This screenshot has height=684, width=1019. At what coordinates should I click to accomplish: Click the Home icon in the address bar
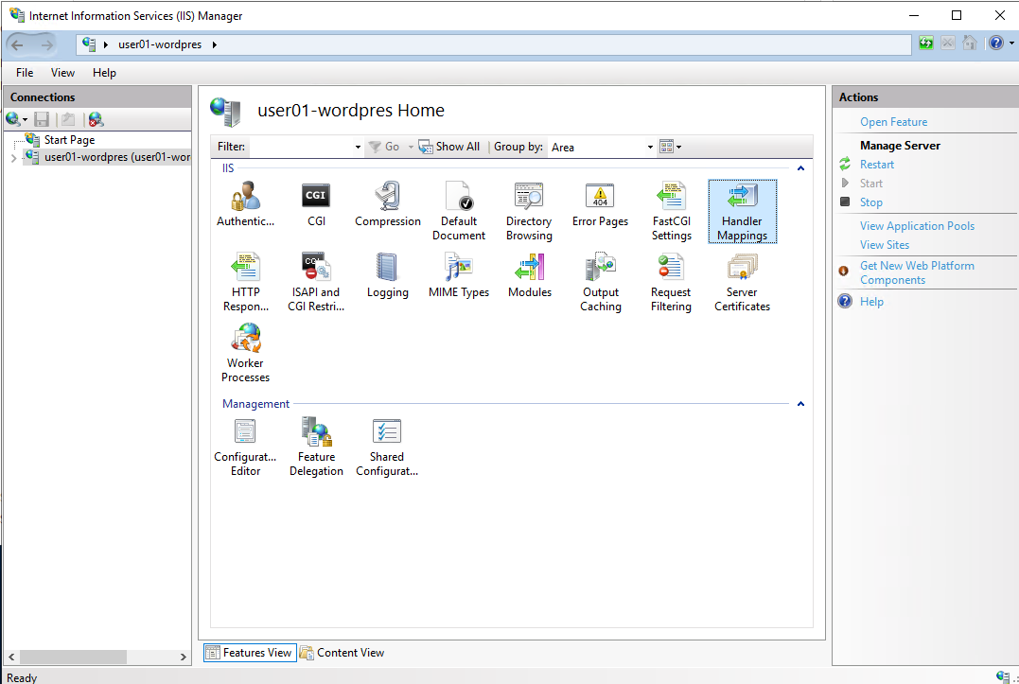tap(970, 44)
